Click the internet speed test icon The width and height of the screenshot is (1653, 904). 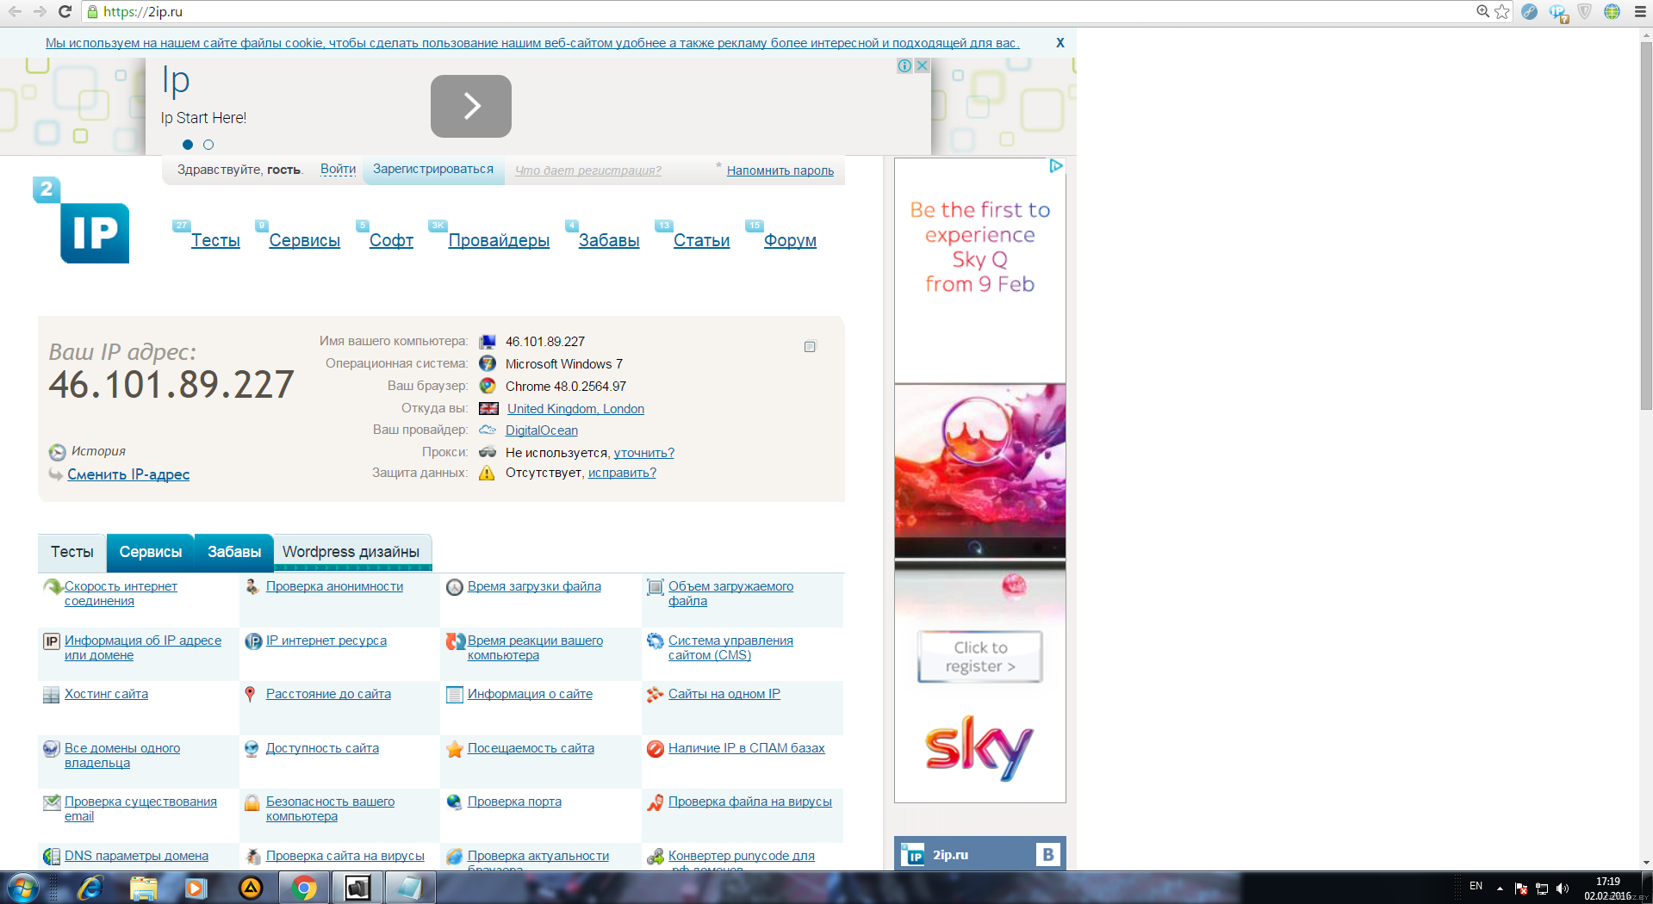click(53, 587)
